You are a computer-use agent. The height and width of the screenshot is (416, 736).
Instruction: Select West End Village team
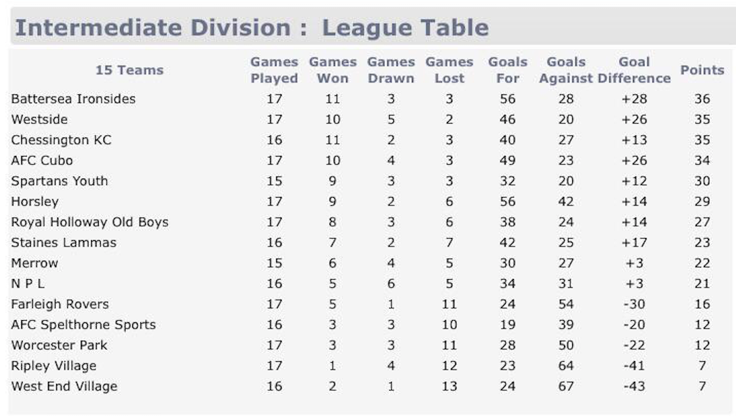click(x=64, y=387)
